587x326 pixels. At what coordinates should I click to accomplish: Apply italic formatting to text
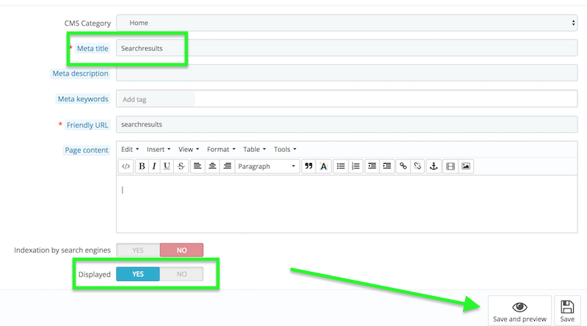tap(154, 167)
